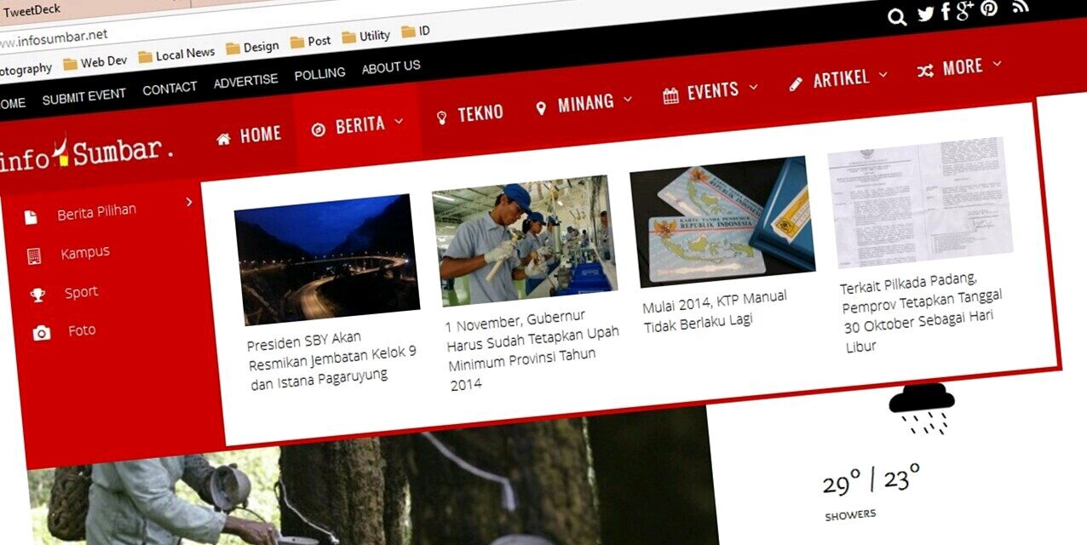
Task: Open the Google Plus icon
Action: tap(964, 11)
